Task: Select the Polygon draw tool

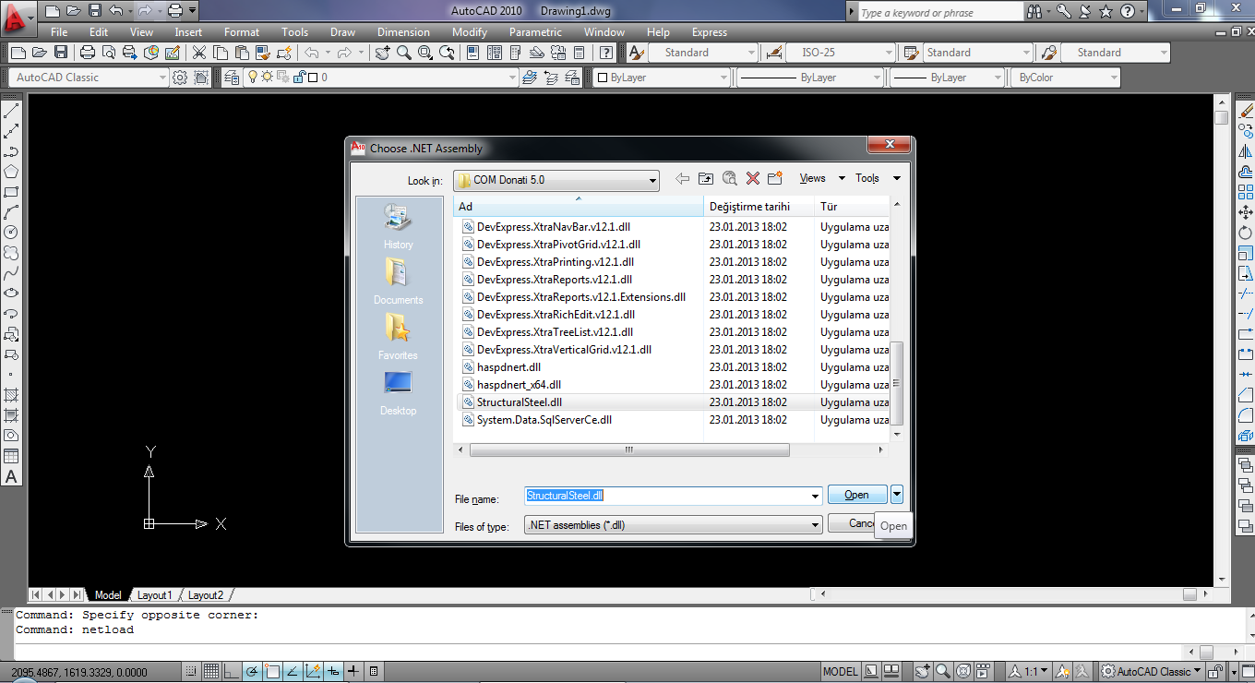Action: [x=11, y=172]
